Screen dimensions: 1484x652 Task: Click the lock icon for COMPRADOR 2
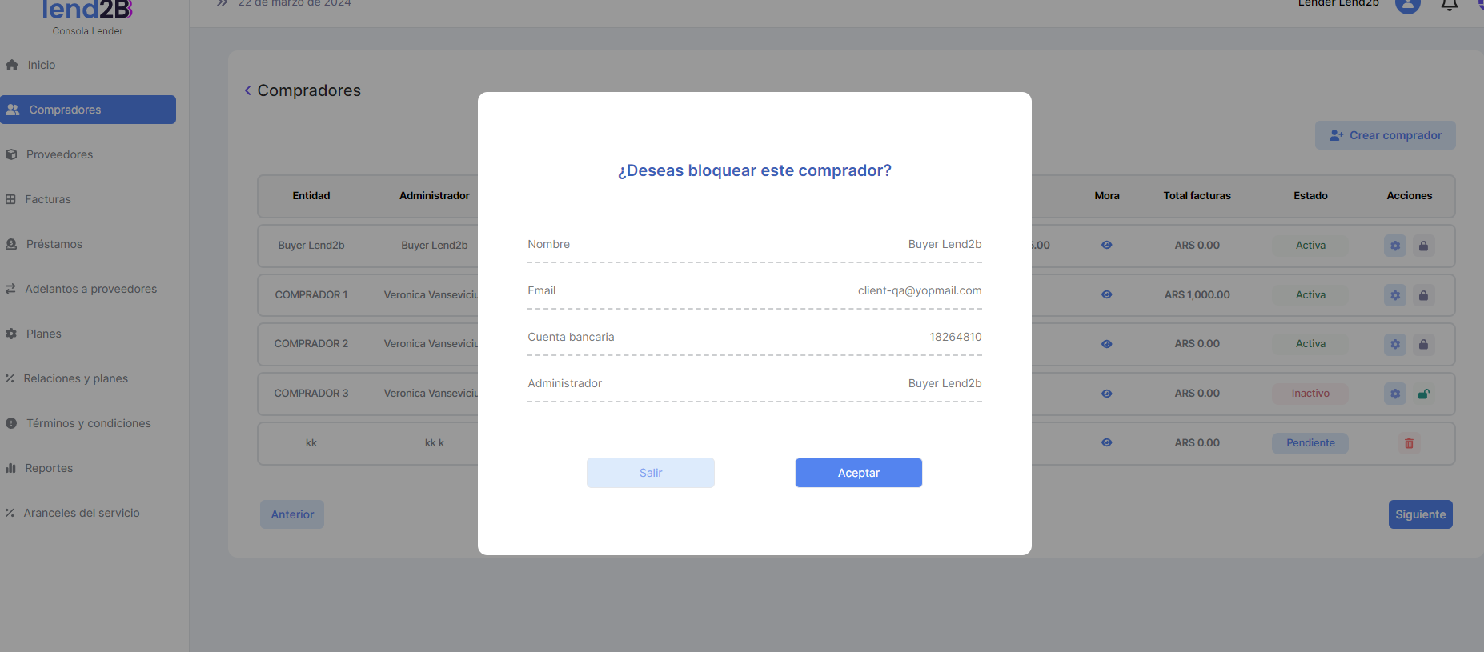coord(1423,344)
